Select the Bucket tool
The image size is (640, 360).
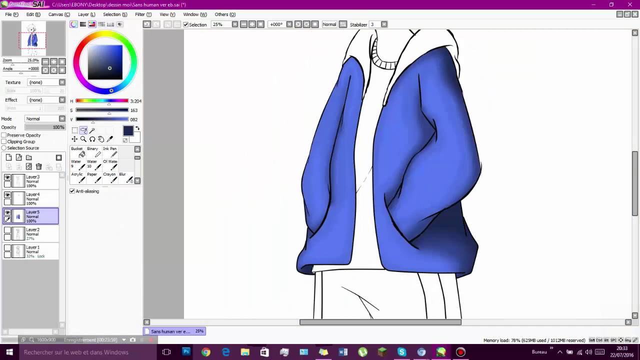[x=77, y=152]
